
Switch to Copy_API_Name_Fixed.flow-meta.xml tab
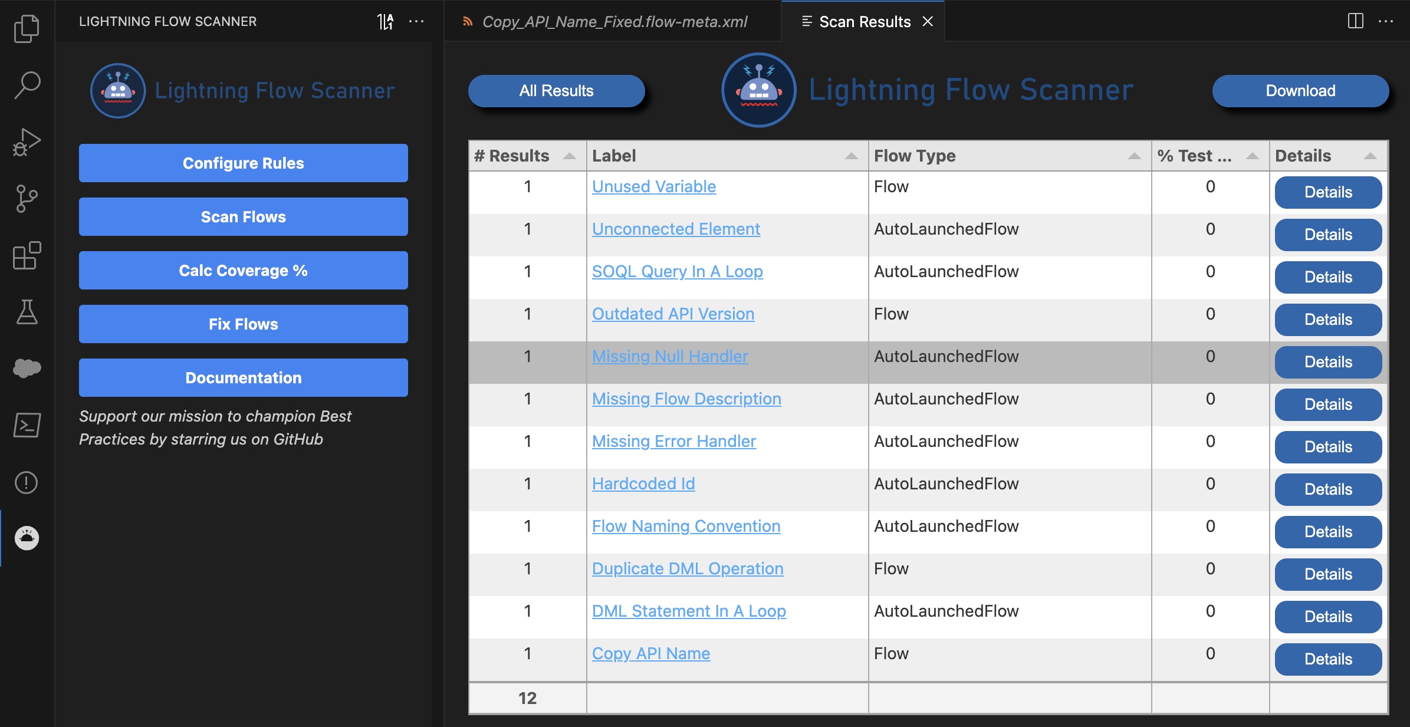614,22
